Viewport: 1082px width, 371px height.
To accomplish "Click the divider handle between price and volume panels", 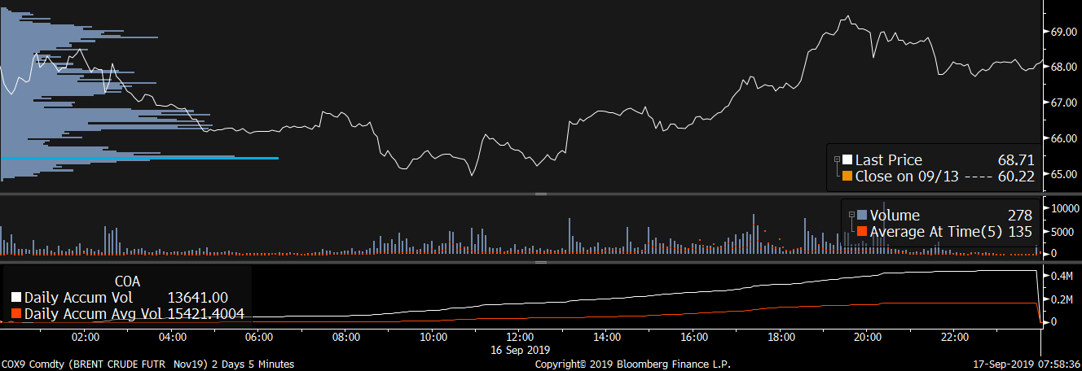I will pos(539,194).
